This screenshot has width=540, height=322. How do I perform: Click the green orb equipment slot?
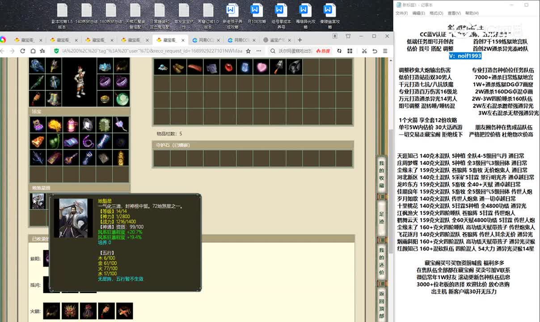coord(122,98)
